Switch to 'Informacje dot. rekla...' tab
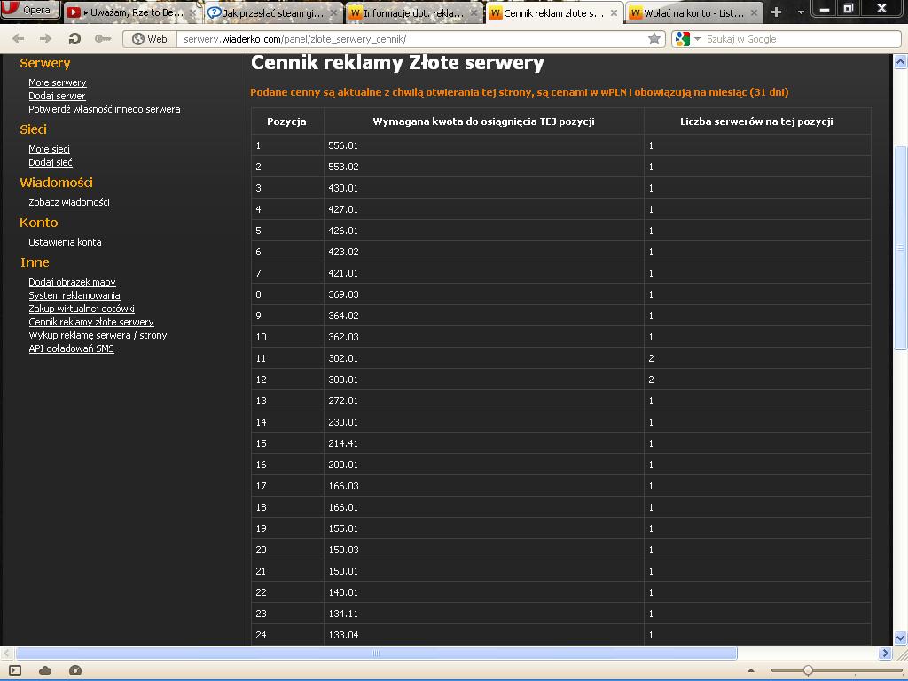The image size is (908, 681). (x=413, y=12)
